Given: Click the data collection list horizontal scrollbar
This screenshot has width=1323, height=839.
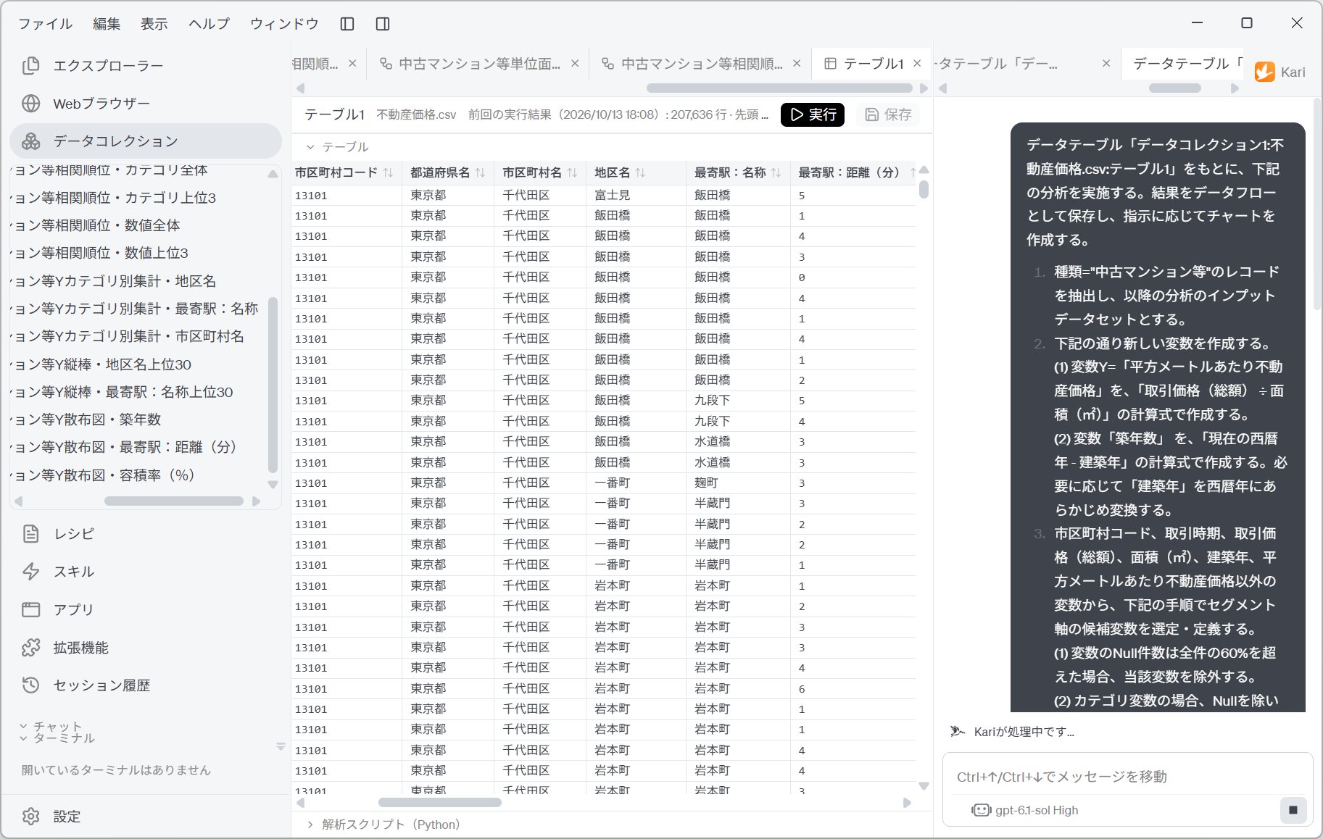Looking at the screenshot, I should tap(174, 501).
